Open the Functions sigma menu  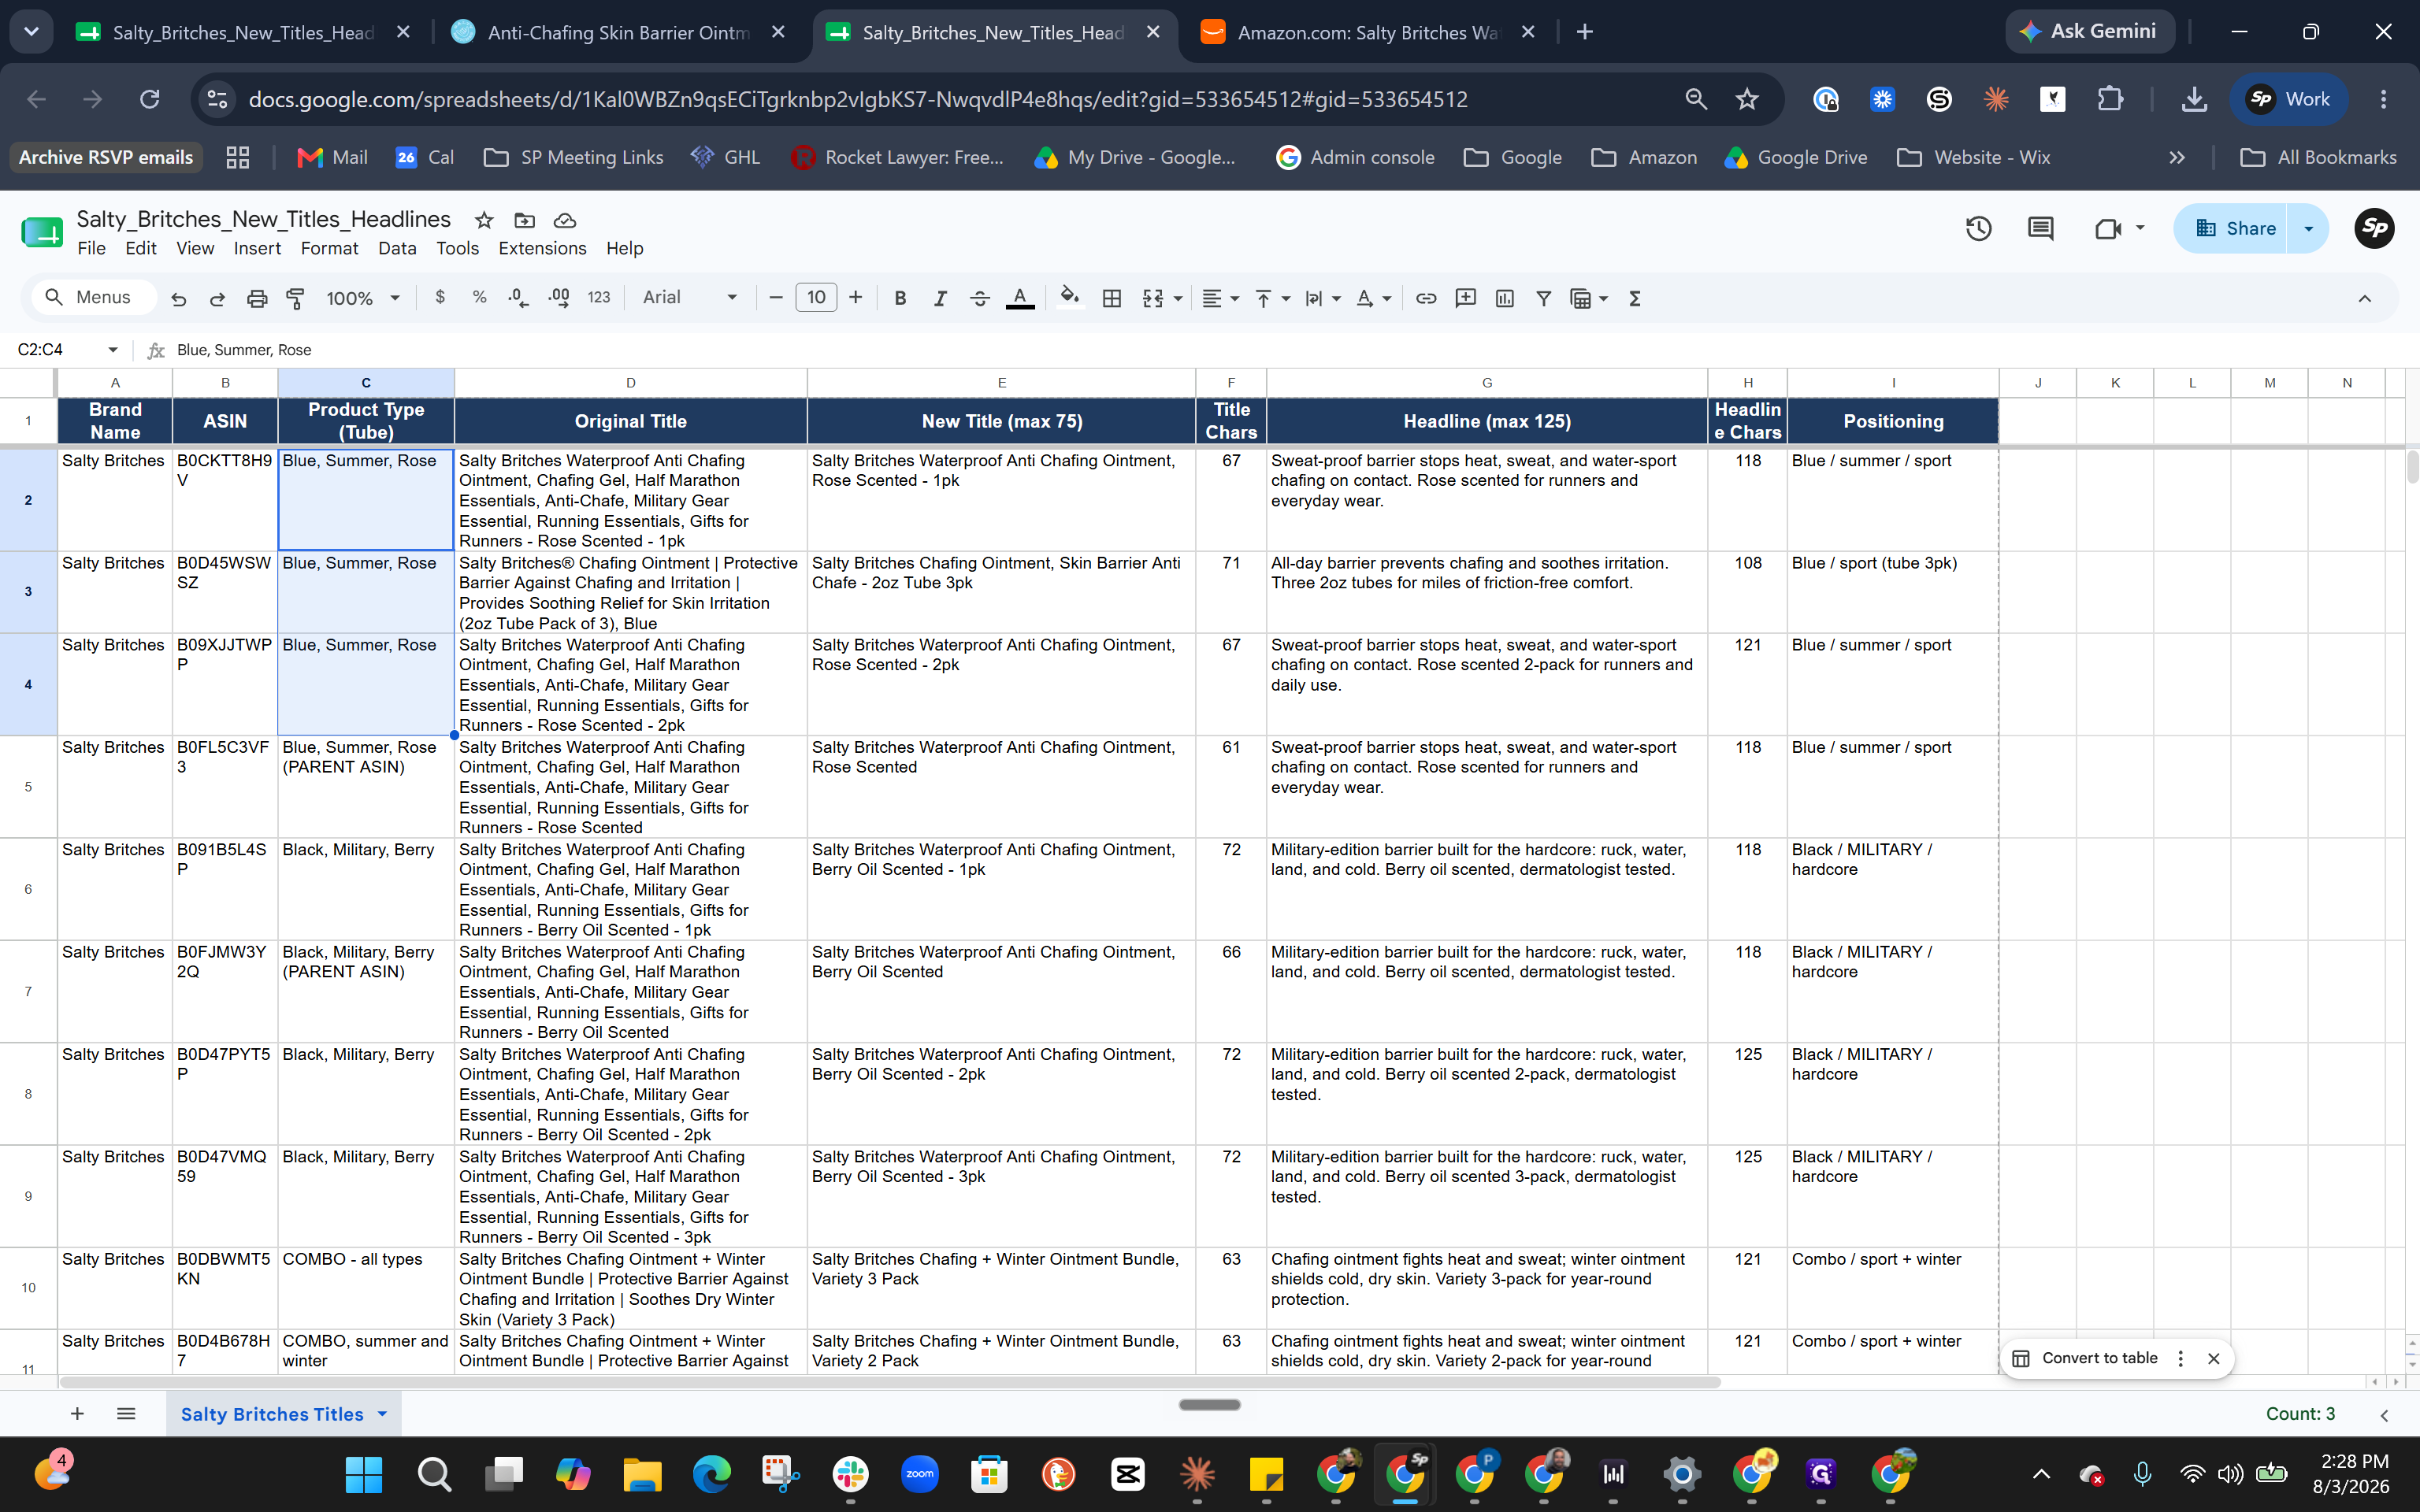[1635, 298]
